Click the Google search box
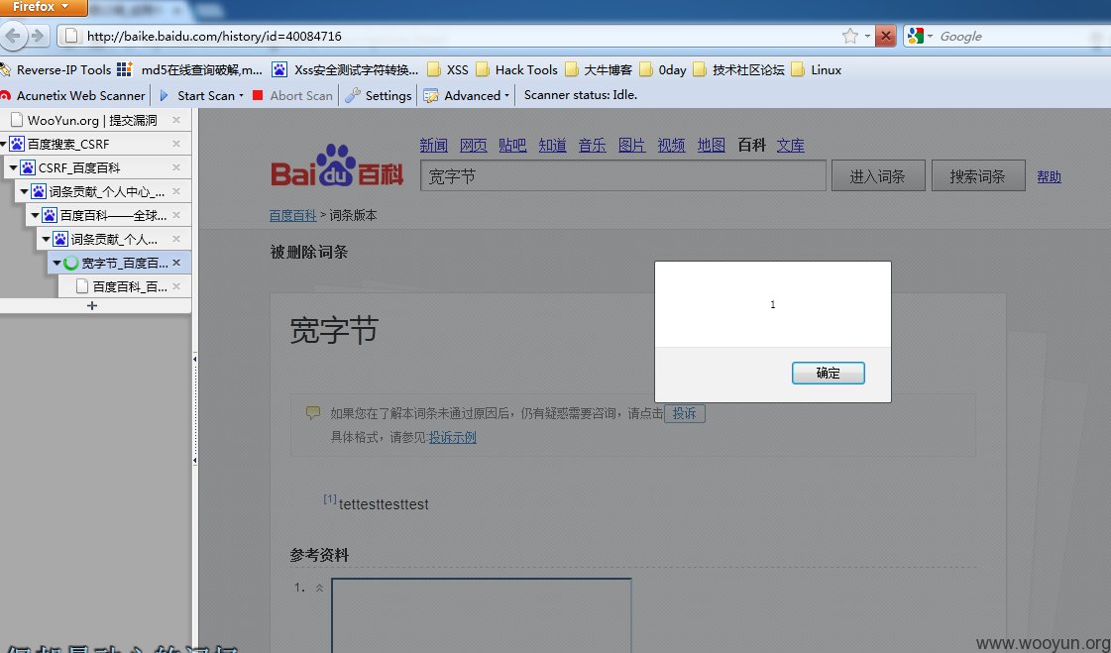Screen dimensions: 1111x653 point(1020,36)
